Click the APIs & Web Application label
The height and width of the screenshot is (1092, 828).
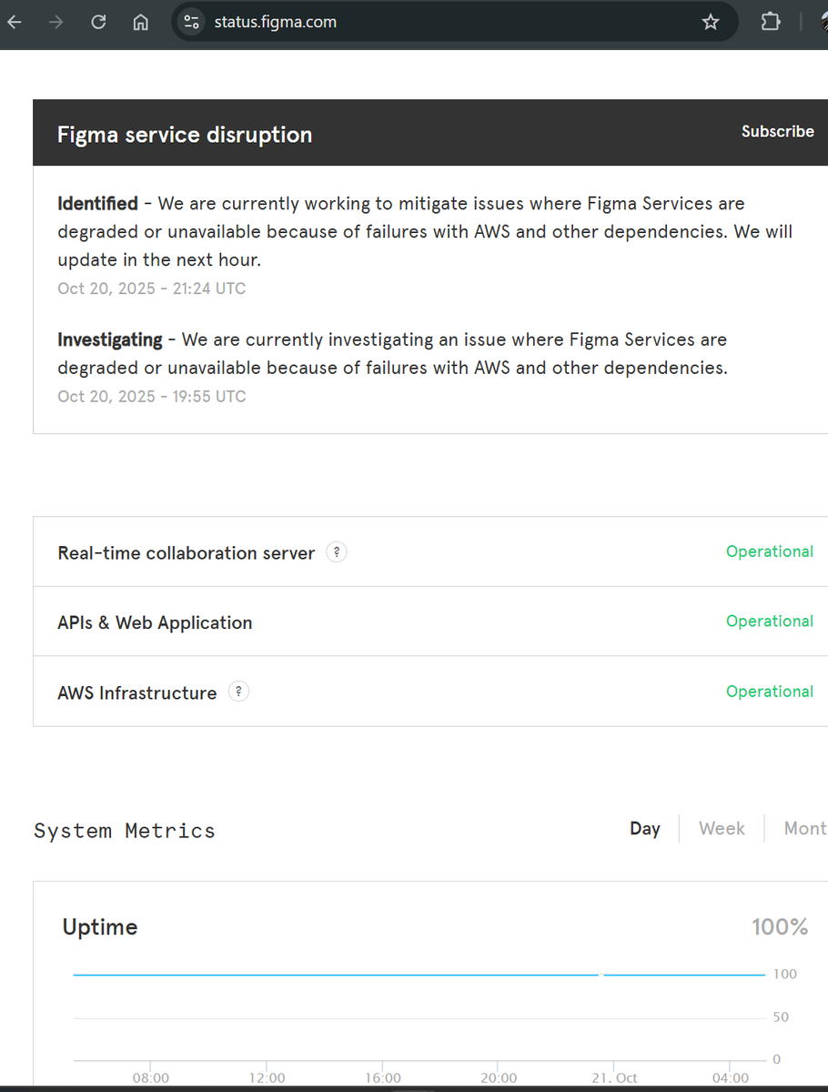[155, 623]
